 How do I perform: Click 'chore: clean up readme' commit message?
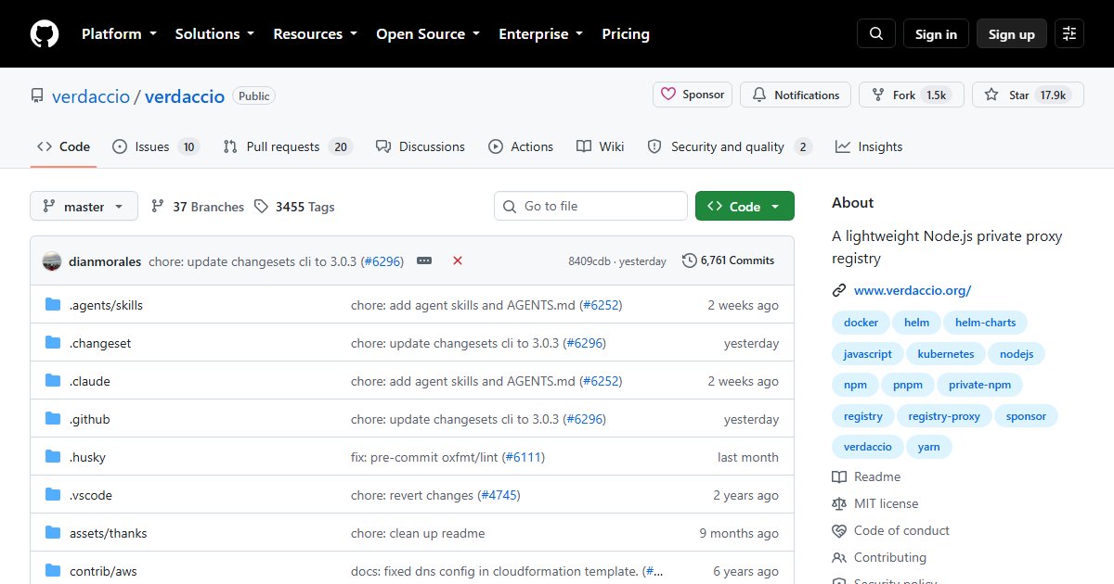[418, 533]
